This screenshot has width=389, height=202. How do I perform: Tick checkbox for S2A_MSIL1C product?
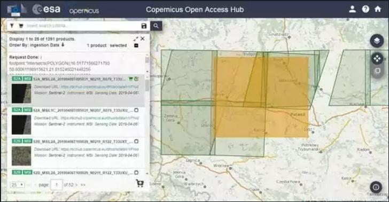click(136, 110)
